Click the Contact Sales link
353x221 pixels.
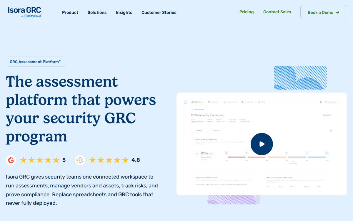277,12
